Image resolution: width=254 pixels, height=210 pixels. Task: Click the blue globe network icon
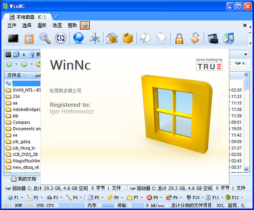click(x=78, y=38)
